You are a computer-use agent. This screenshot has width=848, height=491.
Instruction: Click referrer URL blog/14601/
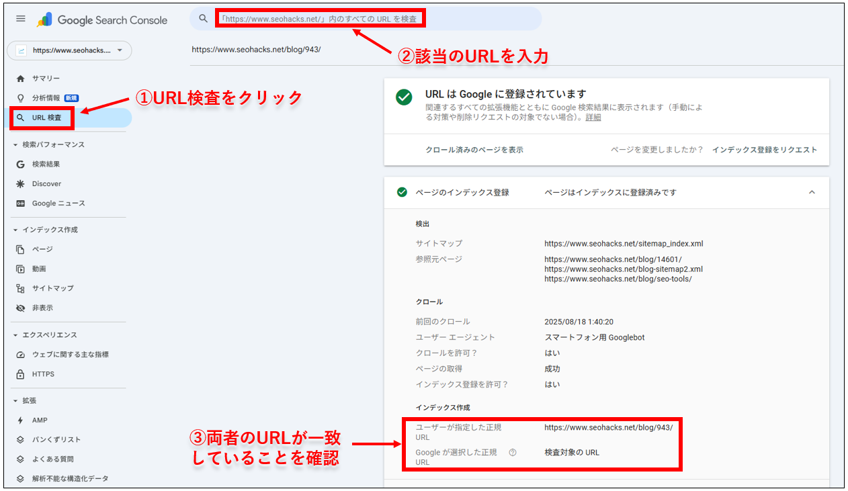click(x=613, y=259)
